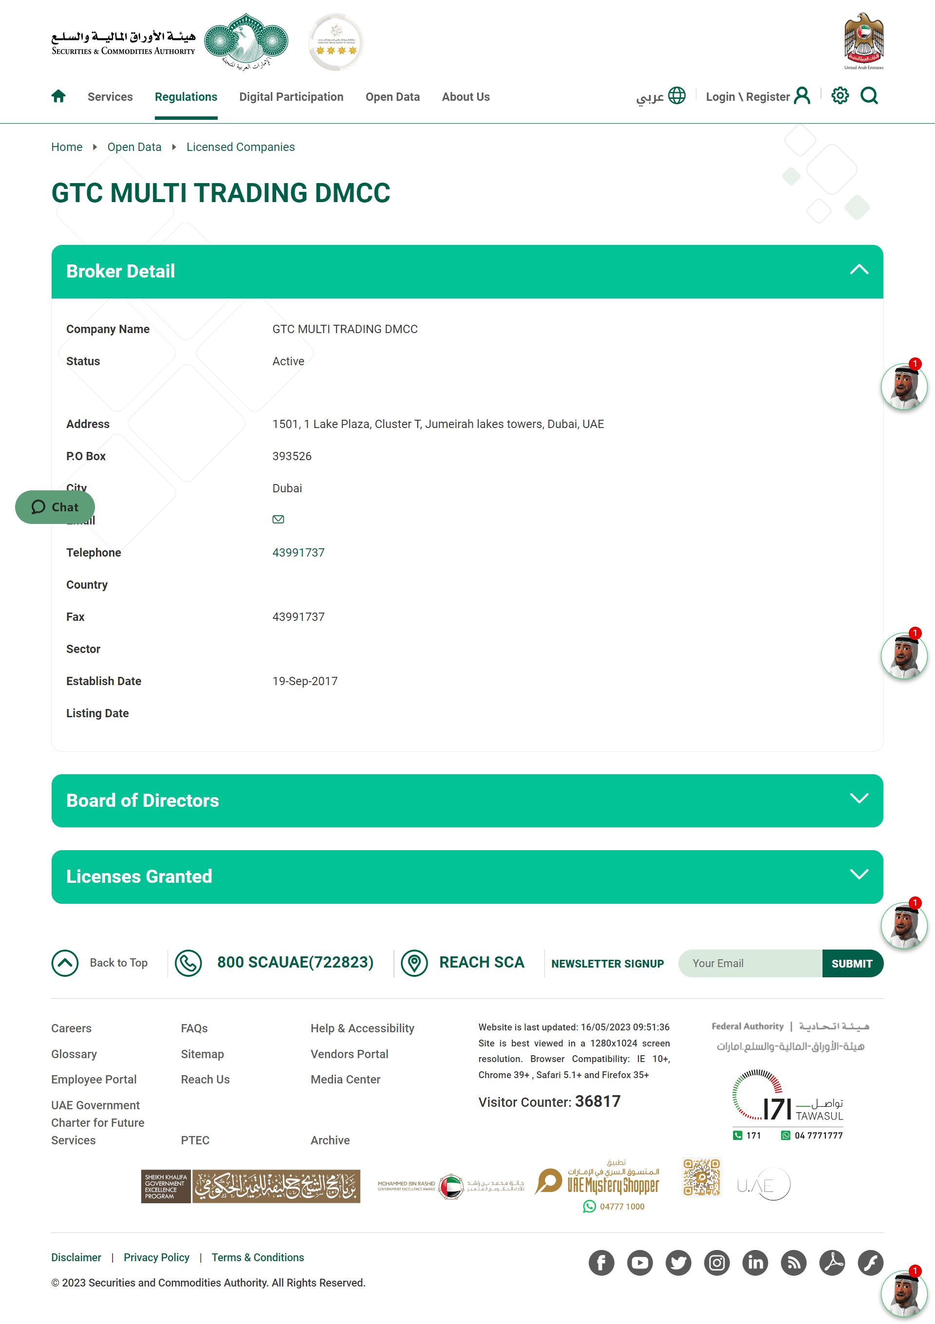The image size is (935, 1324).
Task: Switch language to Arabic (عربي)
Action: tap(650, 97)
